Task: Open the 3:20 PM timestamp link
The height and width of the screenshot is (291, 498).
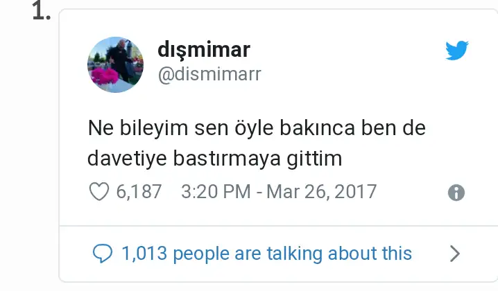Action: [216, 192]
